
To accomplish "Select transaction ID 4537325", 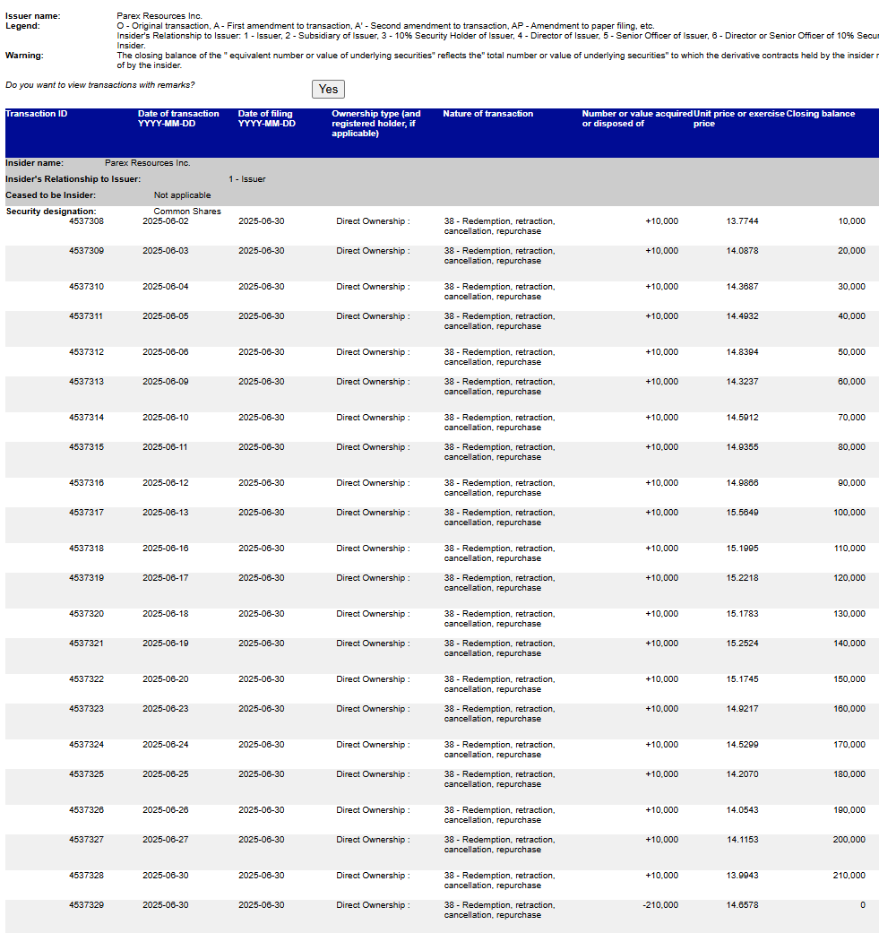I will point(86,774).
